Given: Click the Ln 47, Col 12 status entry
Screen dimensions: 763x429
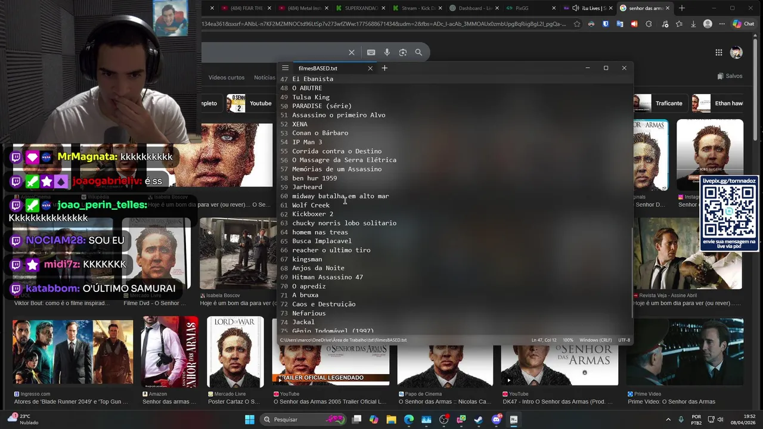Looking at the screenshot, I should click(x=544, y=340).
